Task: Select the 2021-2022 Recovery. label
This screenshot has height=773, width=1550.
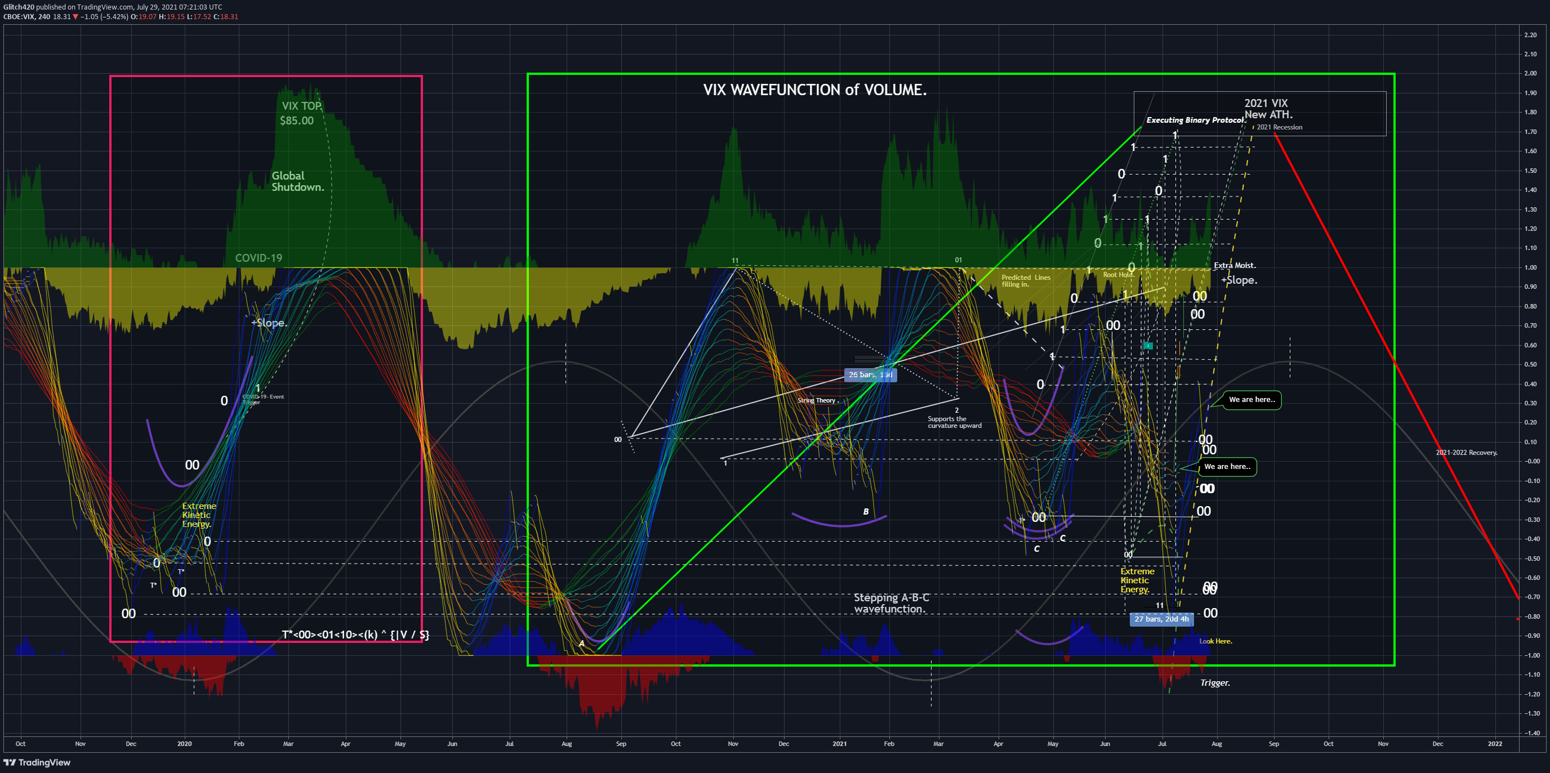Action: (1467, 452)
